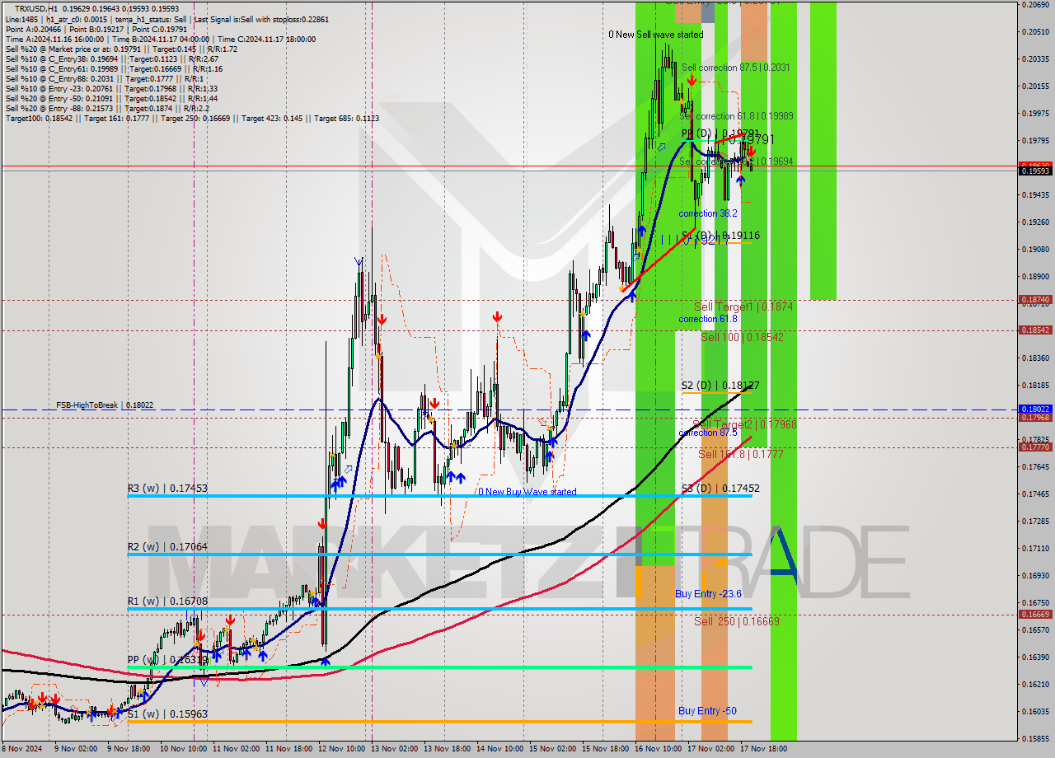Click the 0.17770 price tag on the axis
This screenshot has width=1055, height=758.
click(1035, 447)
